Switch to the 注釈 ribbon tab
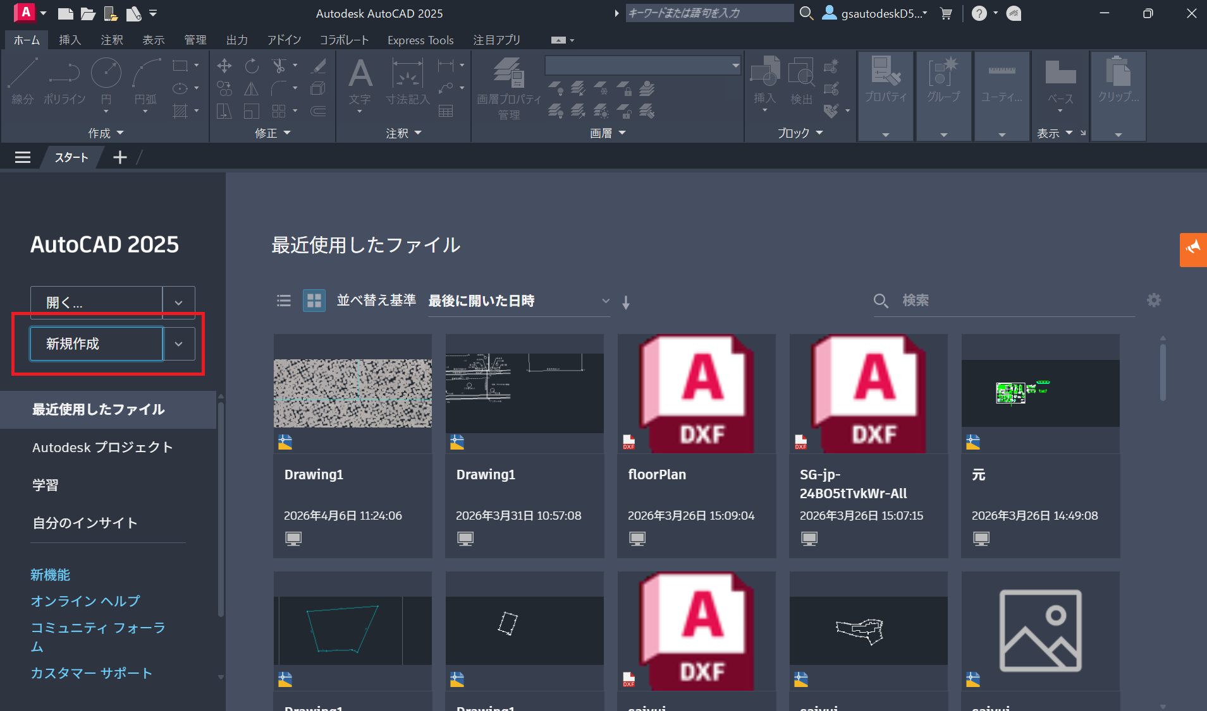The width and height of the screenshot is (1207, 711). click(112, 40)
